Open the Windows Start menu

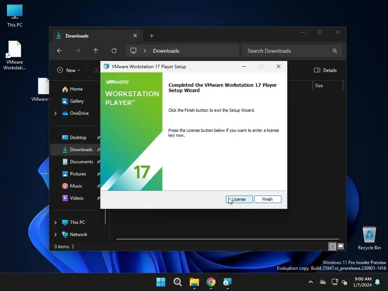(x=161, y=282)
